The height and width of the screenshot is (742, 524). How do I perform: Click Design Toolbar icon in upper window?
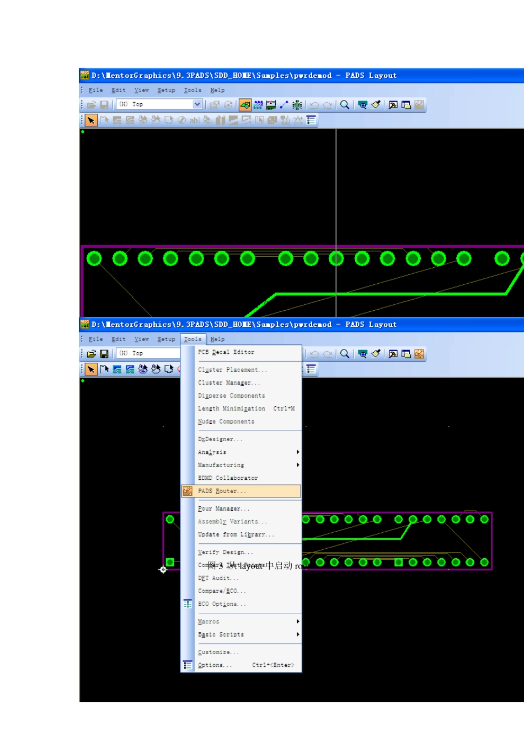(x=258, y=105)
